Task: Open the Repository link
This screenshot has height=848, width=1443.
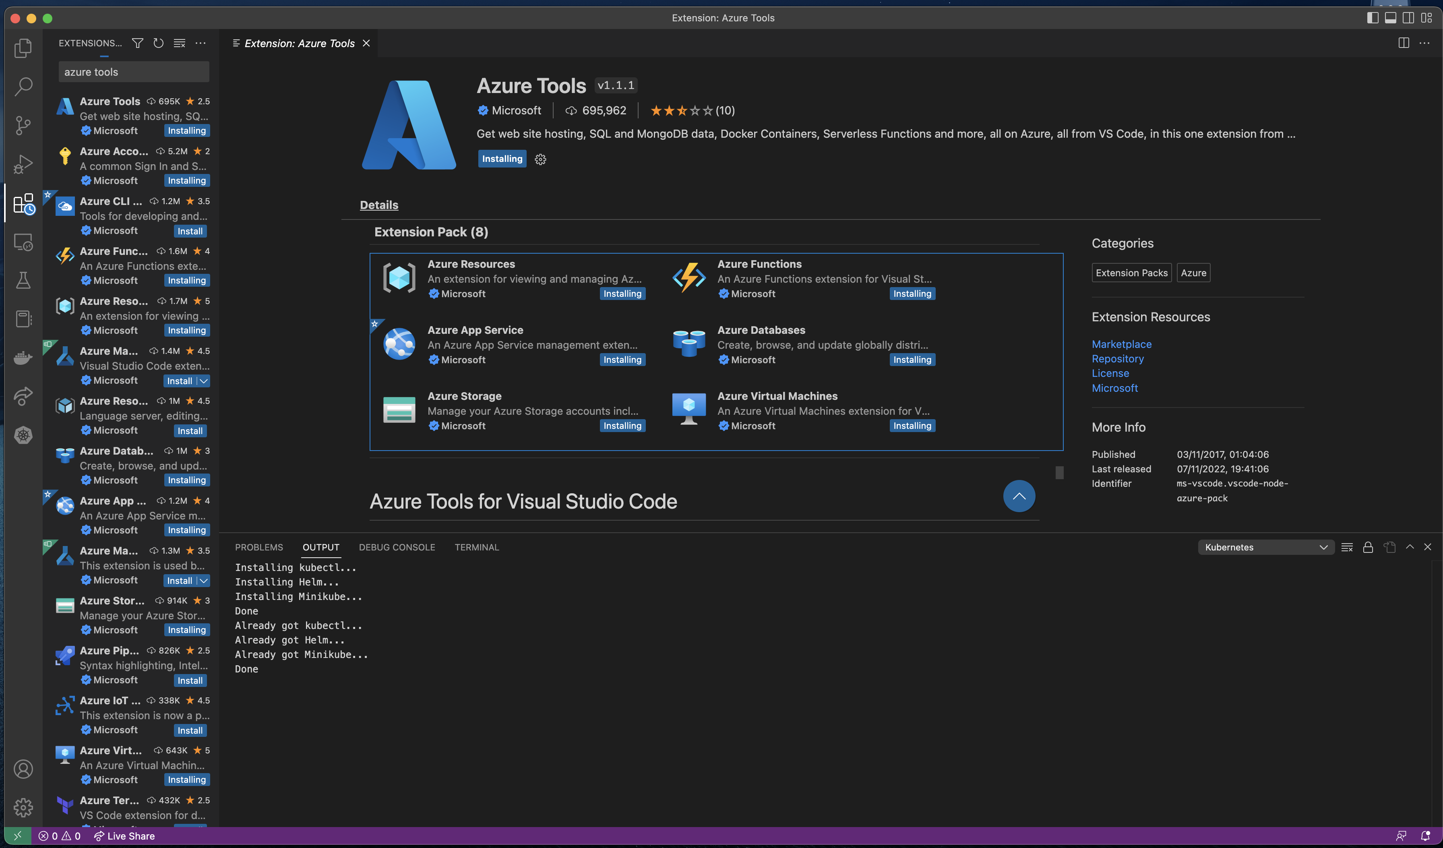Action: pyautogui.click(x=1118, y=358)
